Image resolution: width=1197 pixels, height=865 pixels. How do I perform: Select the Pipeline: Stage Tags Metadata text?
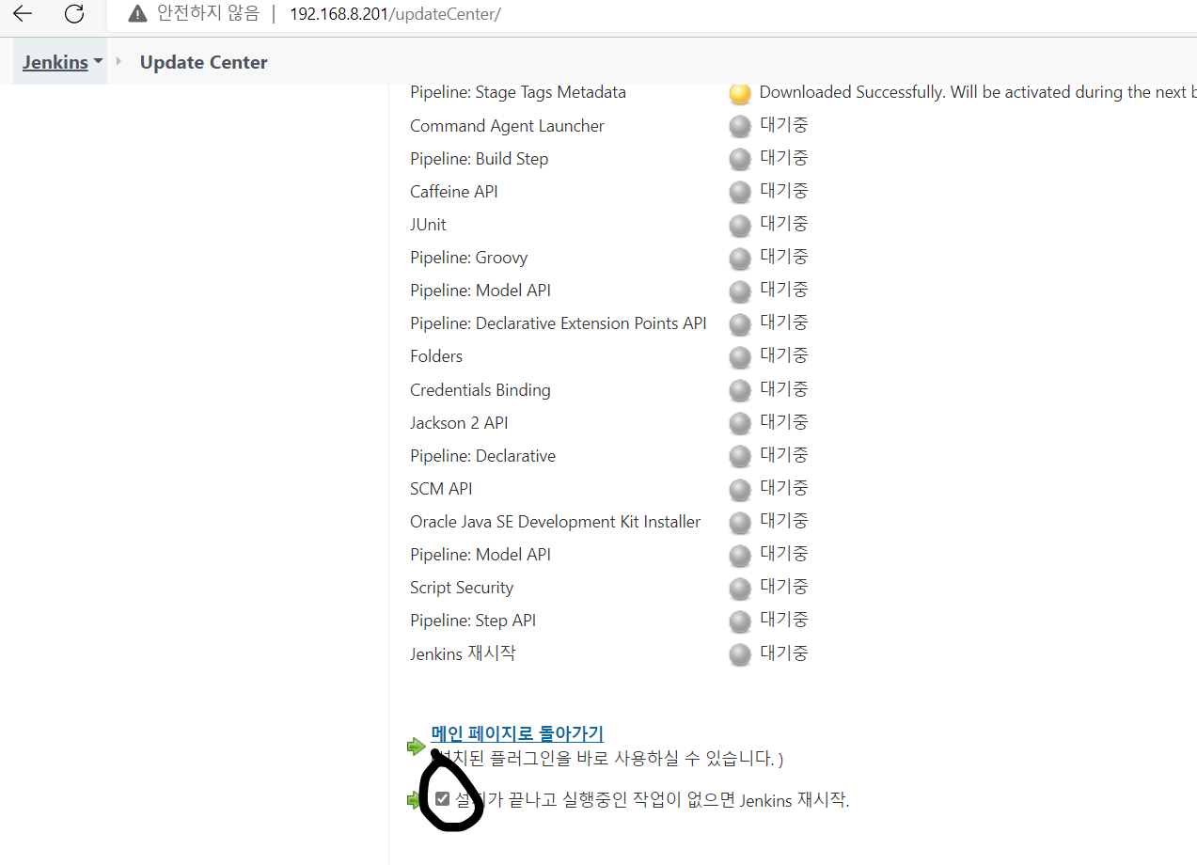point(518,92)
